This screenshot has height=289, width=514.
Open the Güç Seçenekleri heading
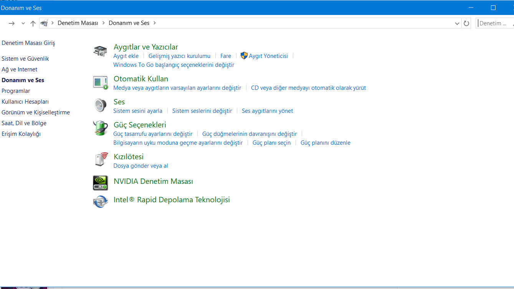coord(140,125)
